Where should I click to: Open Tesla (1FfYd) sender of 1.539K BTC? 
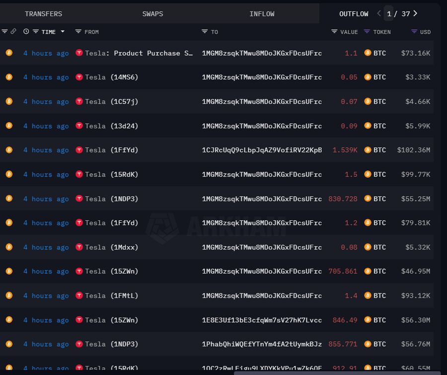click(112, 150)
